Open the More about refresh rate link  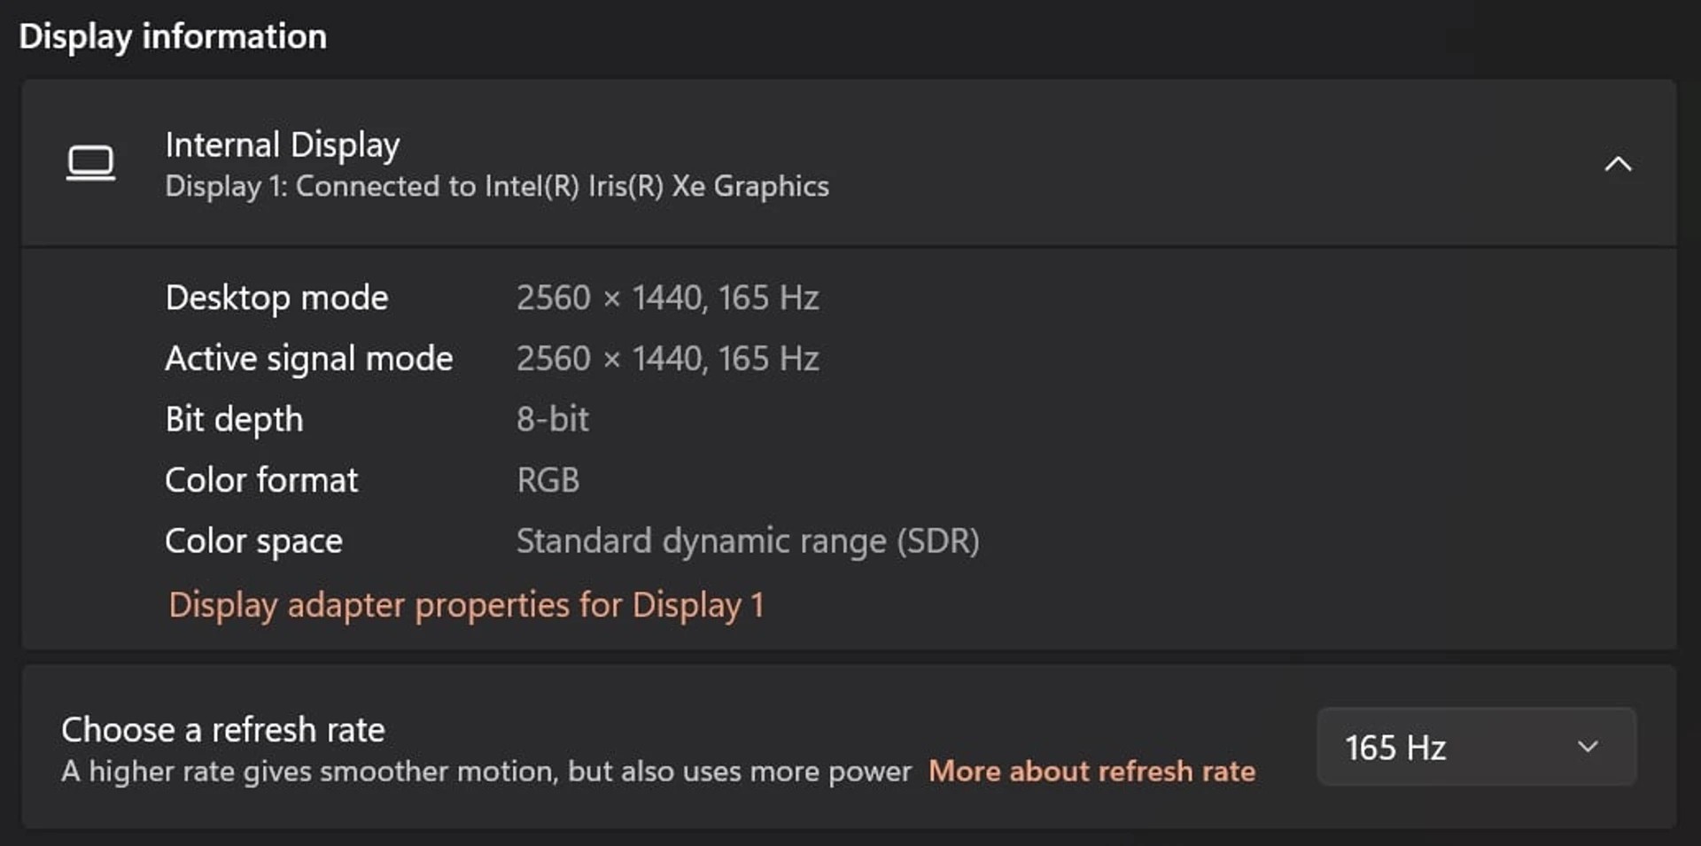(x=1091, y=771)
